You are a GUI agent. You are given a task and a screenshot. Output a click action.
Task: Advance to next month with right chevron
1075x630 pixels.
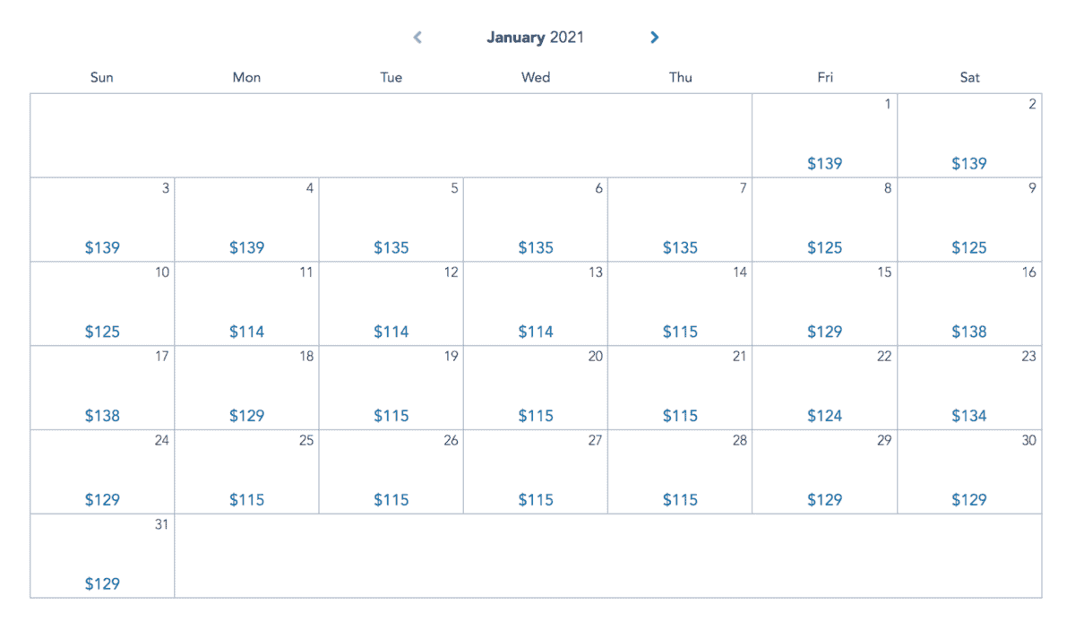654,38
